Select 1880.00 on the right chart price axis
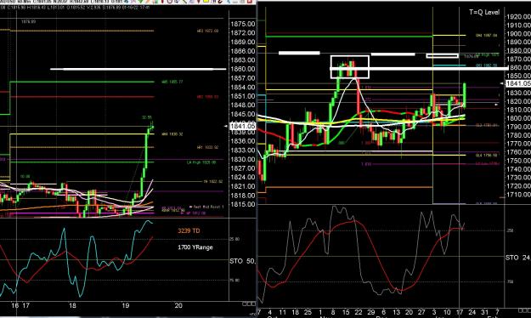 click(x=518, y=51)
